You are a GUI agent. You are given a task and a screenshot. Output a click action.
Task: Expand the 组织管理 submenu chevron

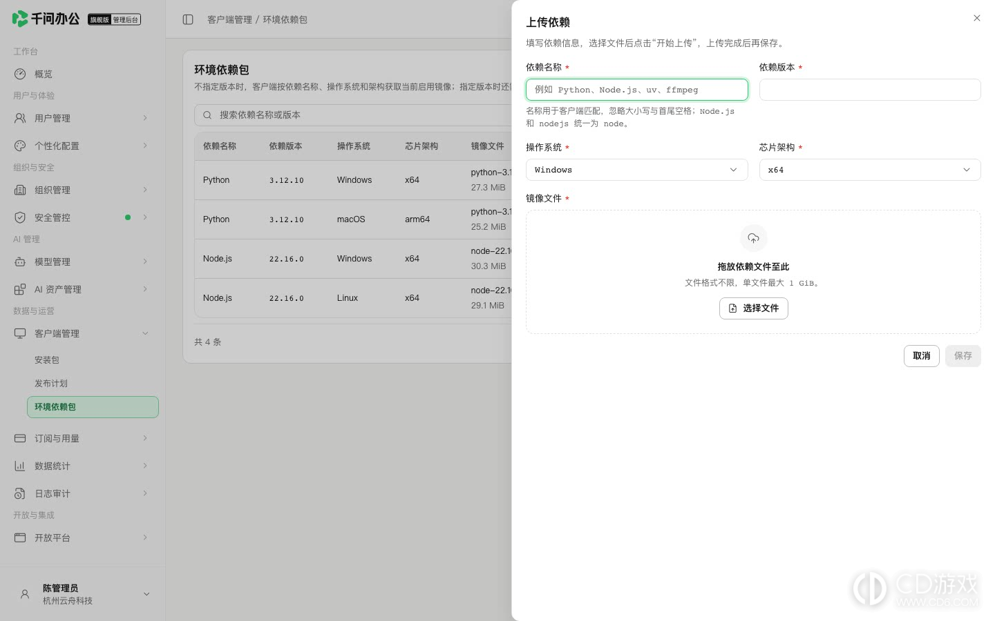click(x=145, y=190)
